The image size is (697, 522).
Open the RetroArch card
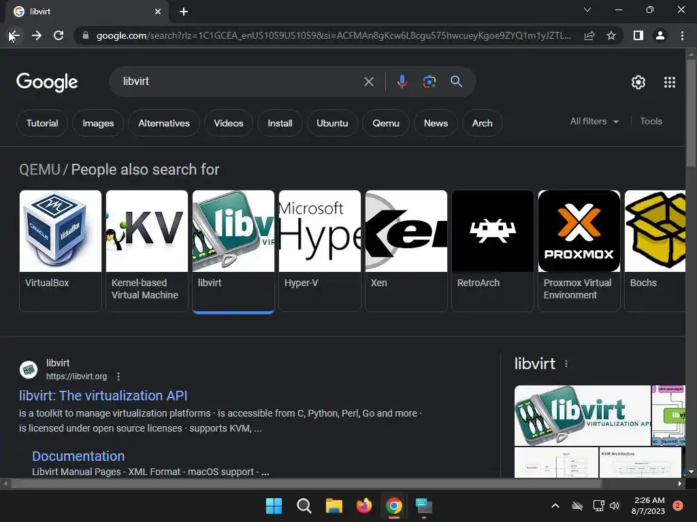pos(493,251)
